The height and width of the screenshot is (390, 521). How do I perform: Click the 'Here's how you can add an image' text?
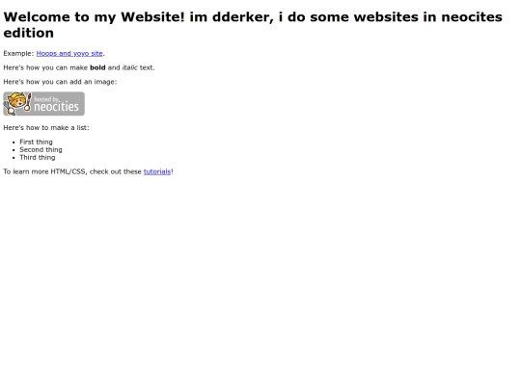[60, 82]
